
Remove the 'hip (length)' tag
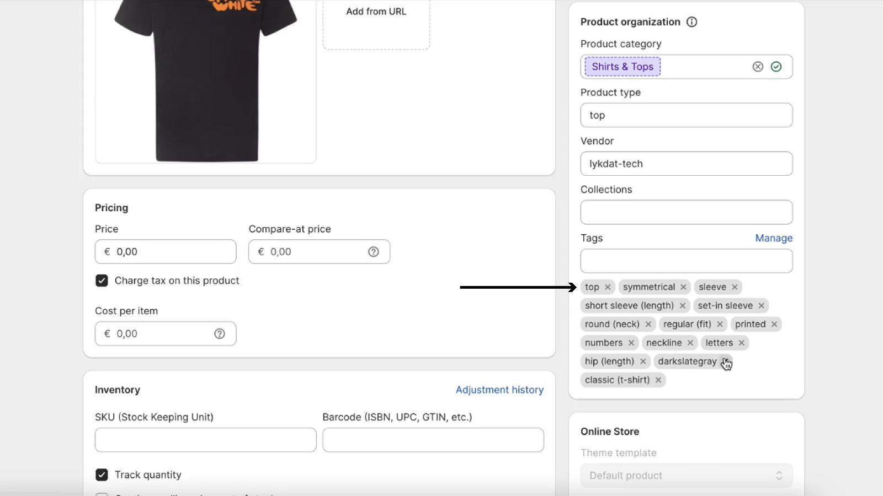click(642, 362)
